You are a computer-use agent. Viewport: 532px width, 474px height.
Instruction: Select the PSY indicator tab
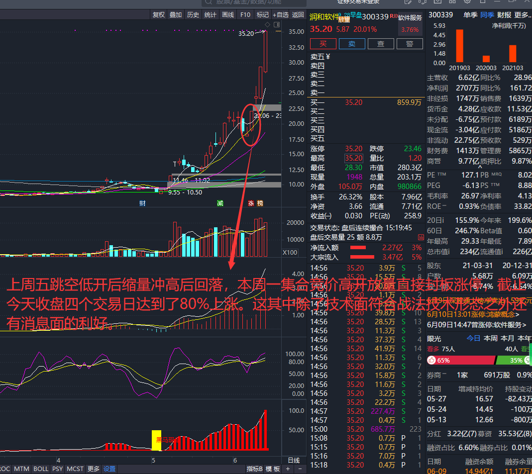click(57, 469)
